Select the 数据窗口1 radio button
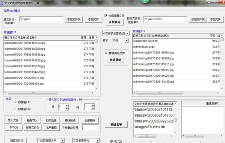The image size is (225, 143). click(16, 102)
